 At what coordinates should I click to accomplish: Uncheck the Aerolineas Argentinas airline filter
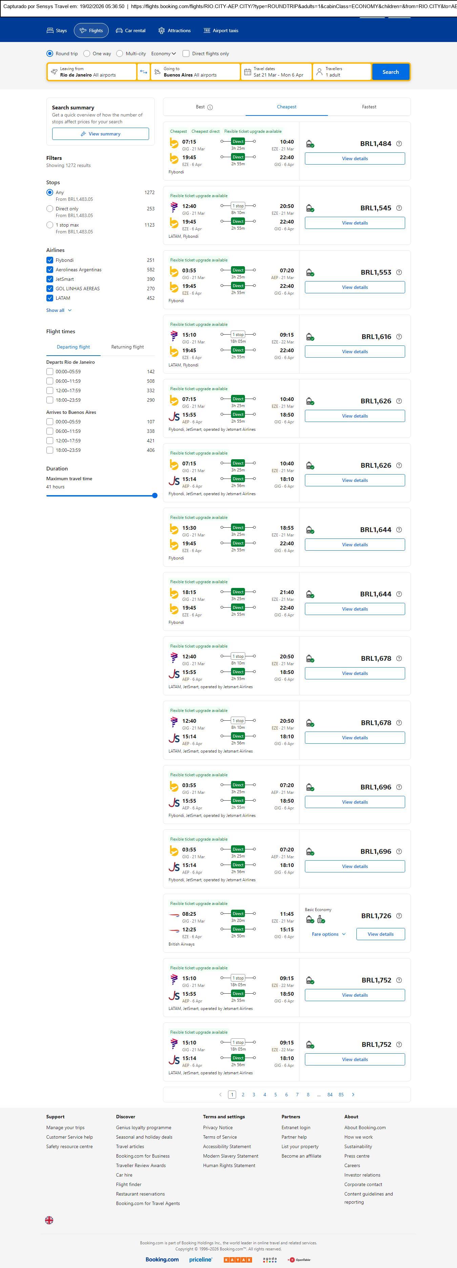pyautogui.click(x=50, y=270)
